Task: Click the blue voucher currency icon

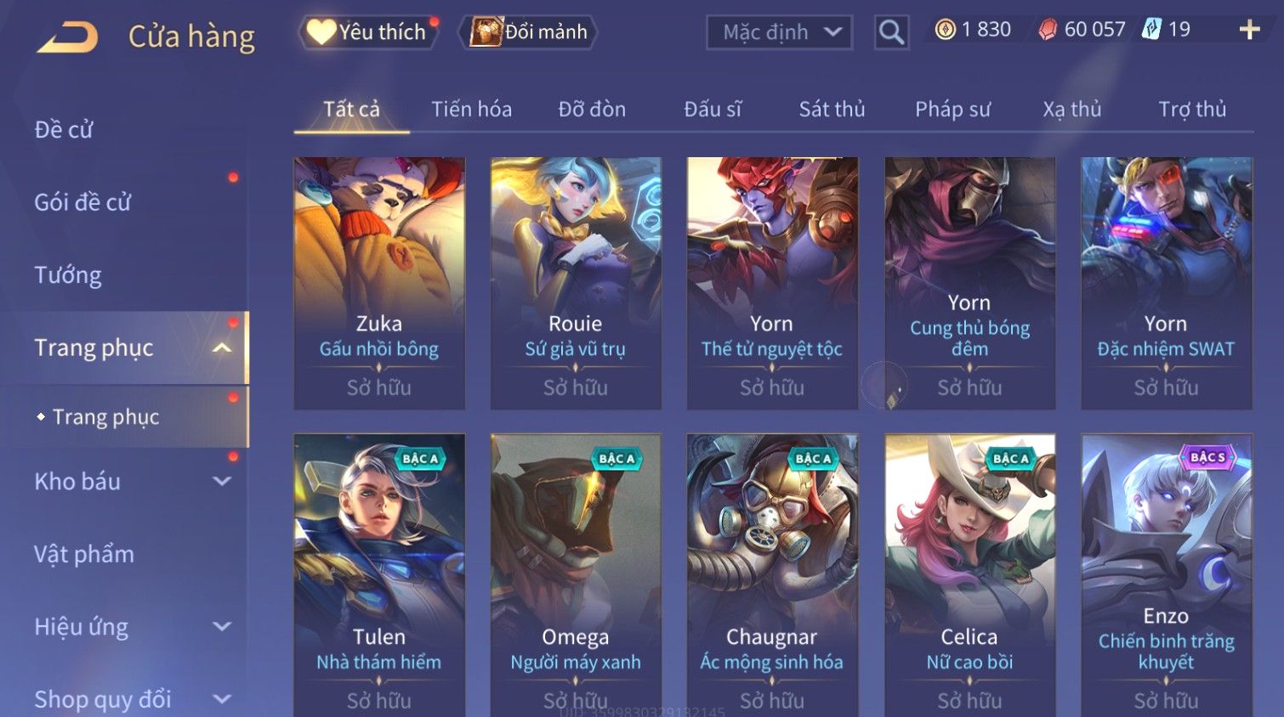Action: click(1151, 30)
